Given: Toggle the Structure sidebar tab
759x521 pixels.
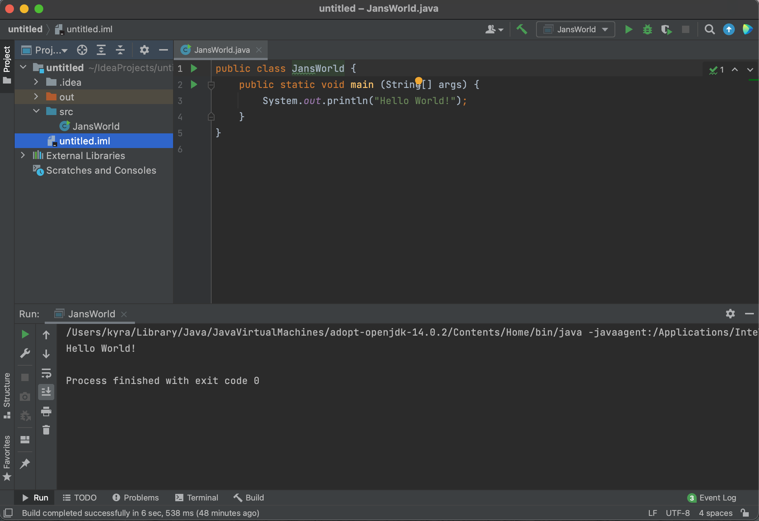Looking at the screenshot, I should tap(7, 396).
